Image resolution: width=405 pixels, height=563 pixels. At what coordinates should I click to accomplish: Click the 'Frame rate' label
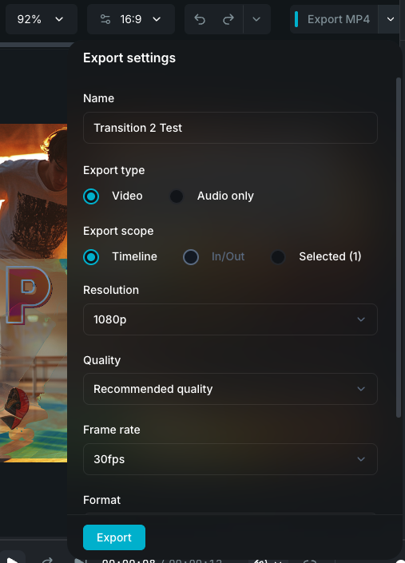click(112, 430)
